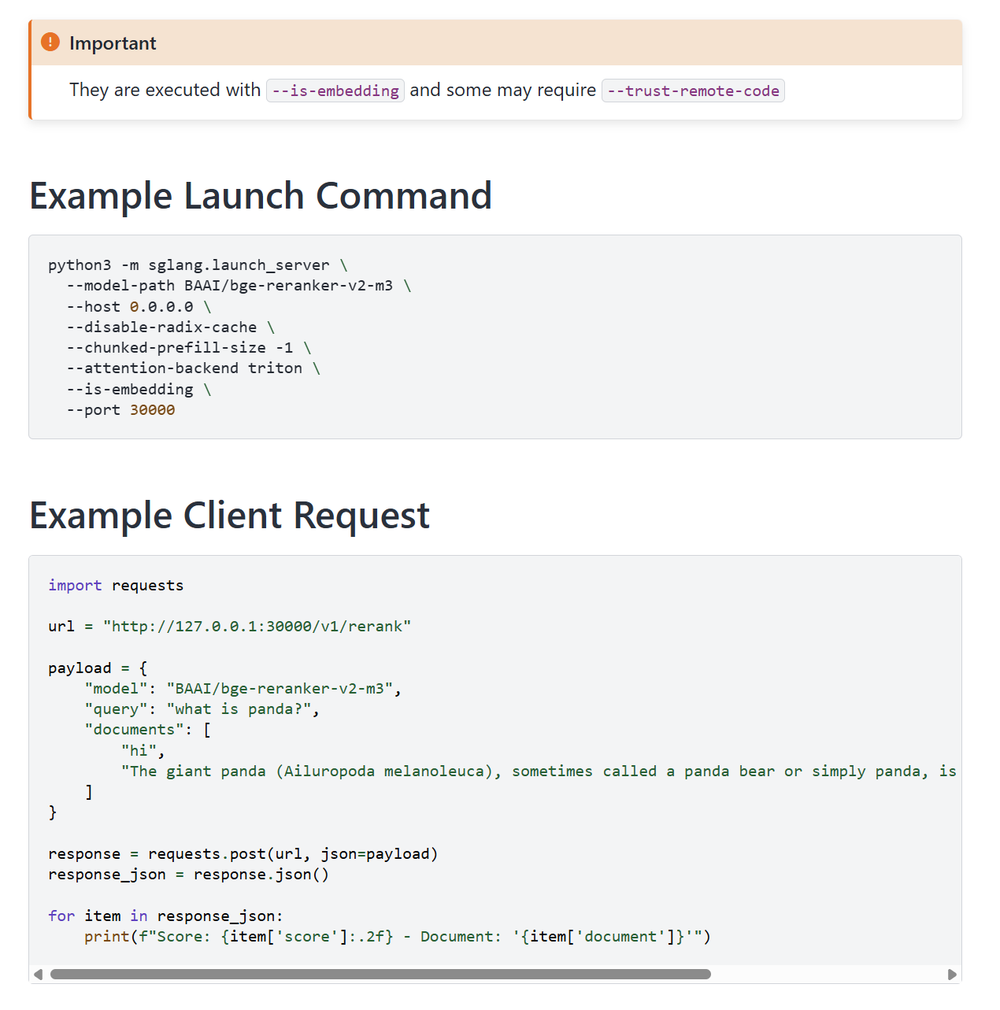Click the line python3 -m sglang.launch_server

(198, 265)
